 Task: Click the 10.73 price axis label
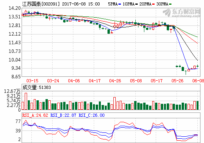click(15, 51)
